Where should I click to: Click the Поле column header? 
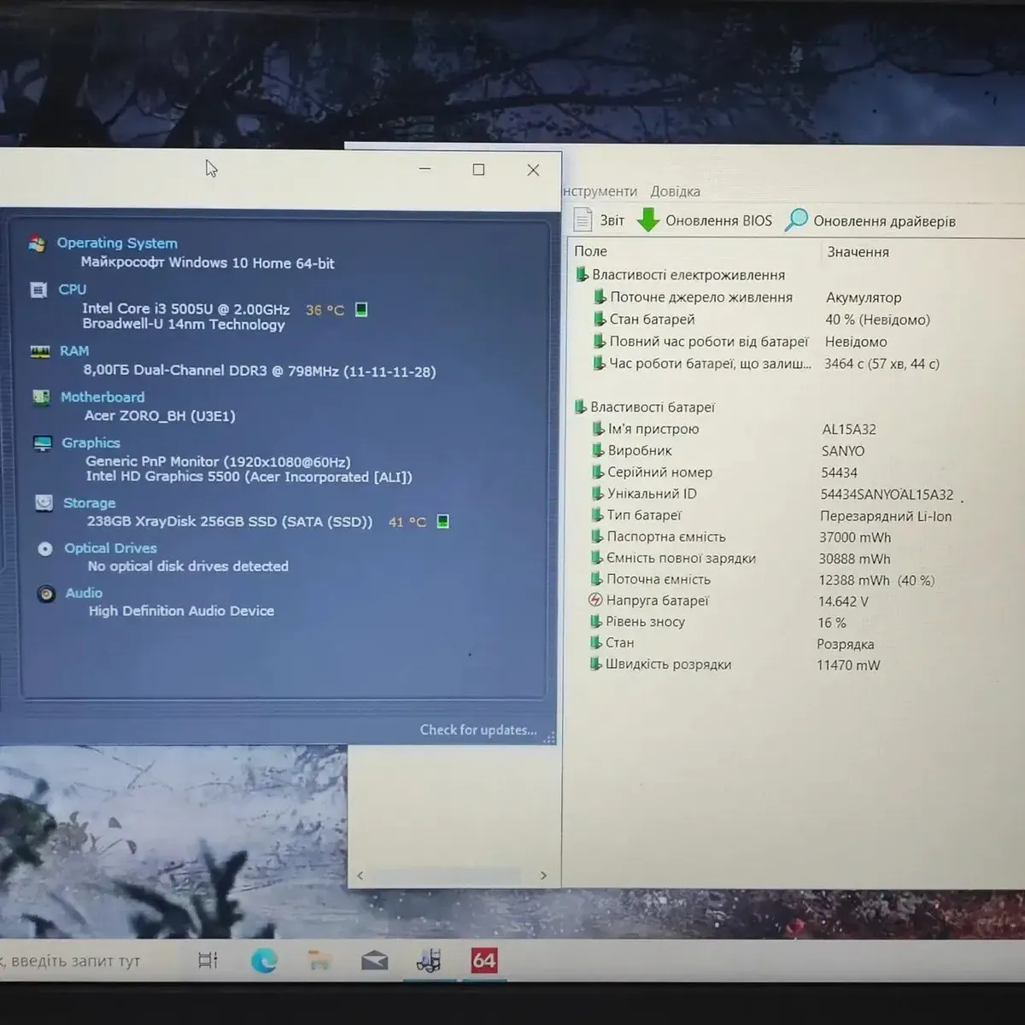click(x=591, y=251)
